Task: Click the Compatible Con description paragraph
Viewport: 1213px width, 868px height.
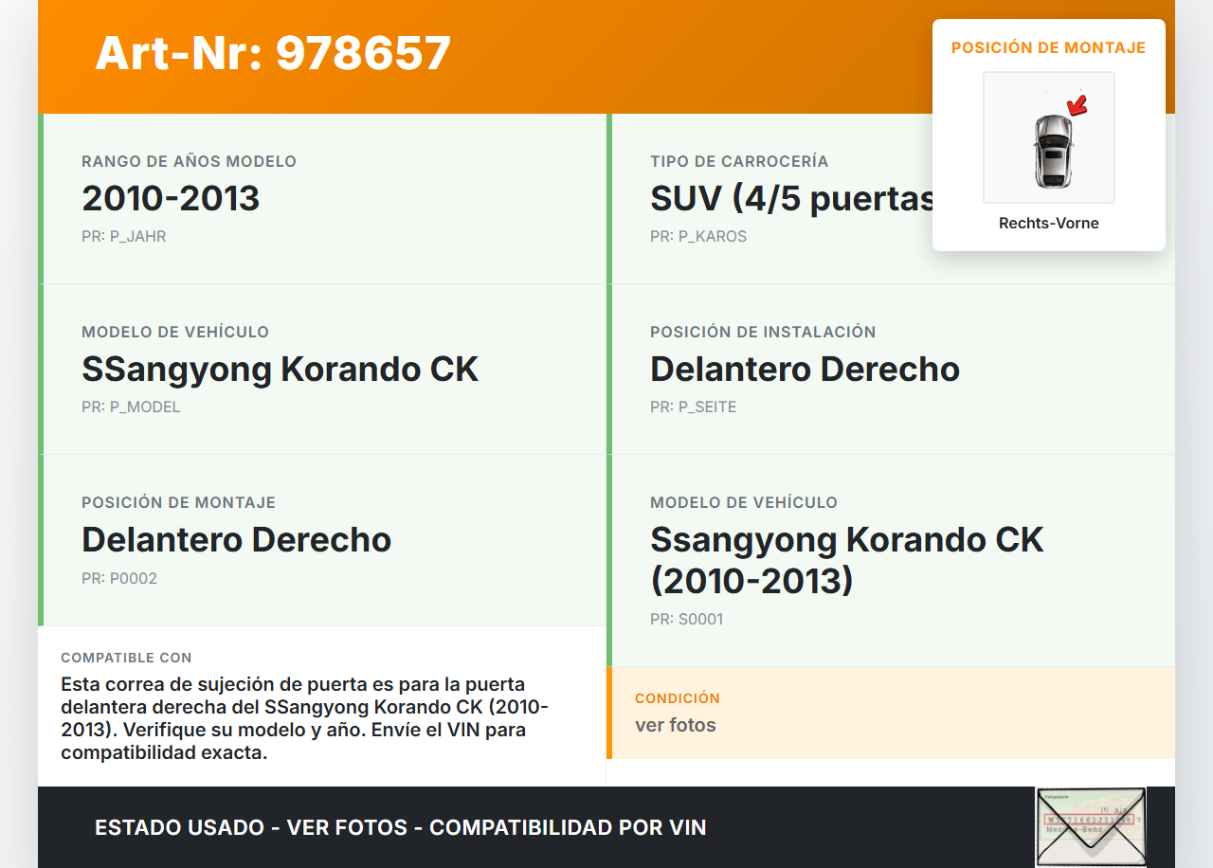Action: click(304, 718)
